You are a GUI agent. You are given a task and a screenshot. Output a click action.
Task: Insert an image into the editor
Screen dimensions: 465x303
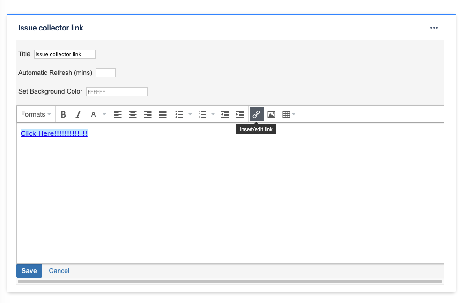271,114
